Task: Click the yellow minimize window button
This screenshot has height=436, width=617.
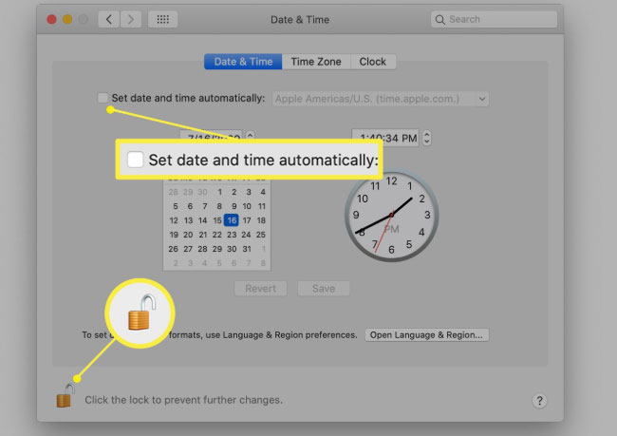Action: click(67, 19)
